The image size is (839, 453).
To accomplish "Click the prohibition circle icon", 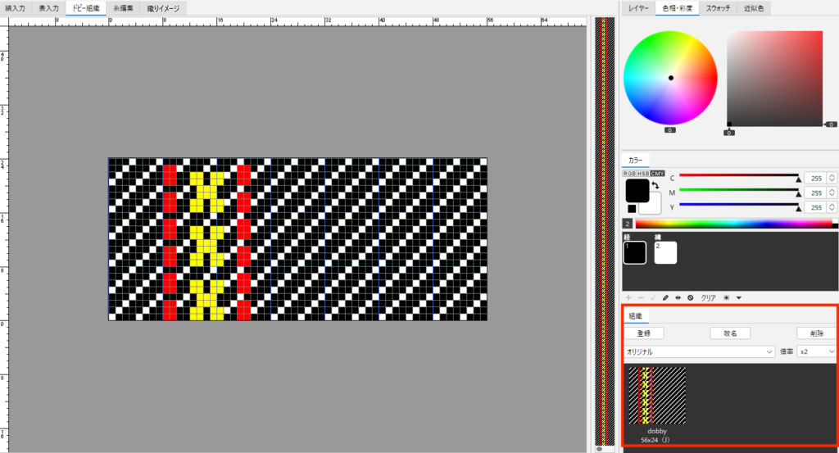I will [x=690, y=297].
